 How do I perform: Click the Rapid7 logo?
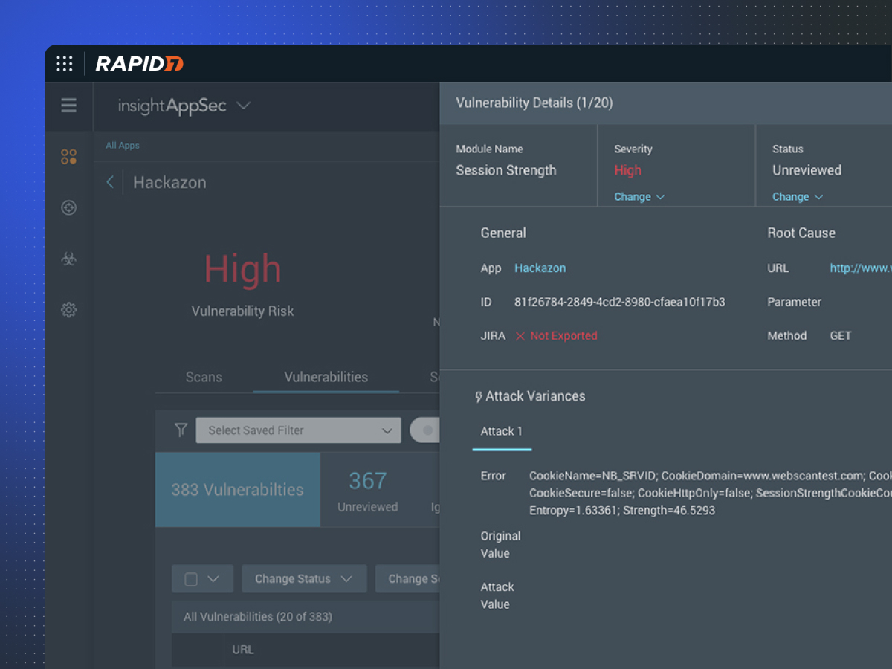pos(139,64)
